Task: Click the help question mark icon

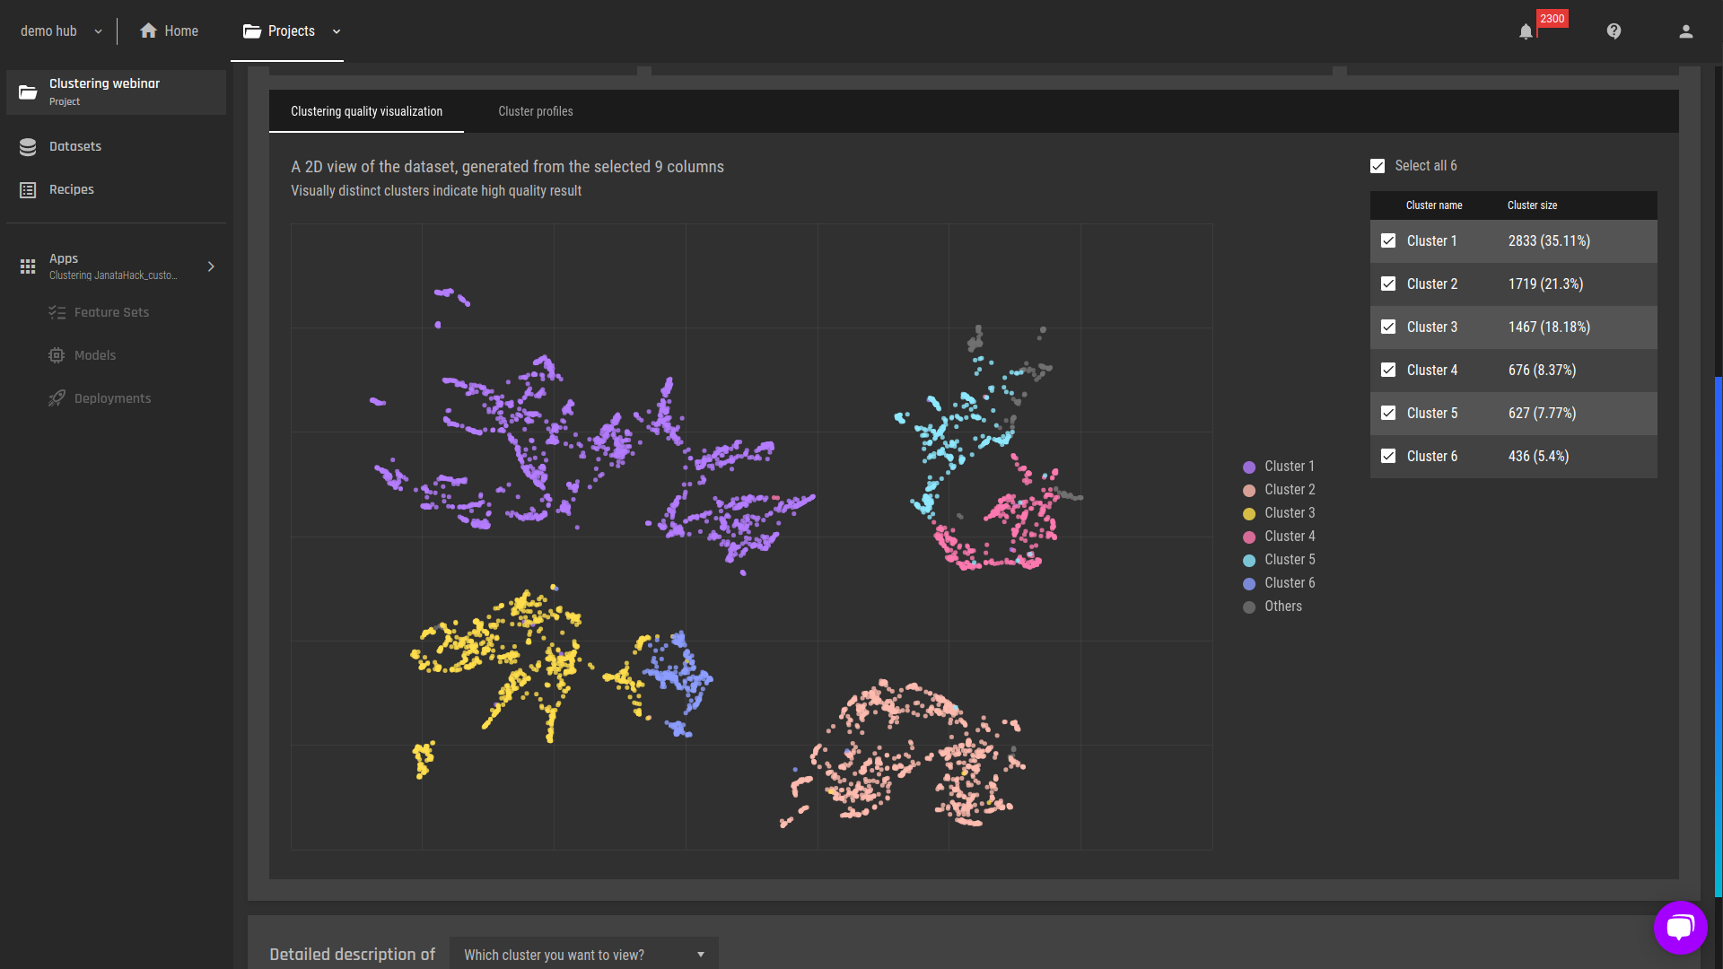Action: 1614,31
